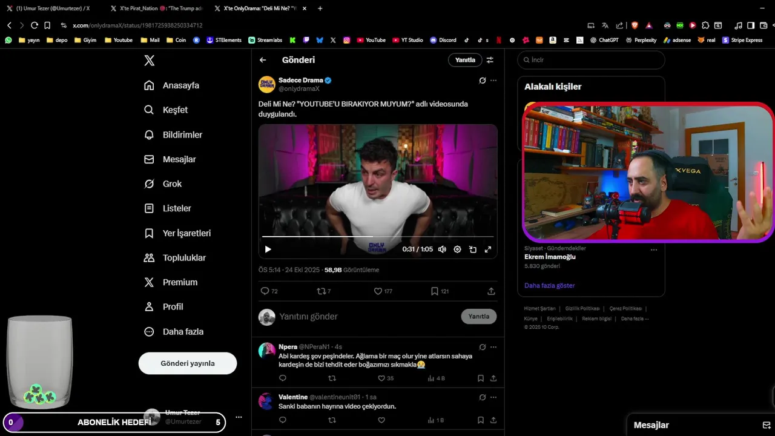Open the ChatGPT bookmark
This screenshot has height=436, width=775.
point(604,40)
